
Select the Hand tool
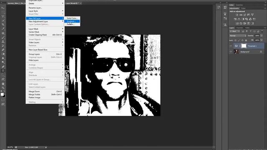3,84
